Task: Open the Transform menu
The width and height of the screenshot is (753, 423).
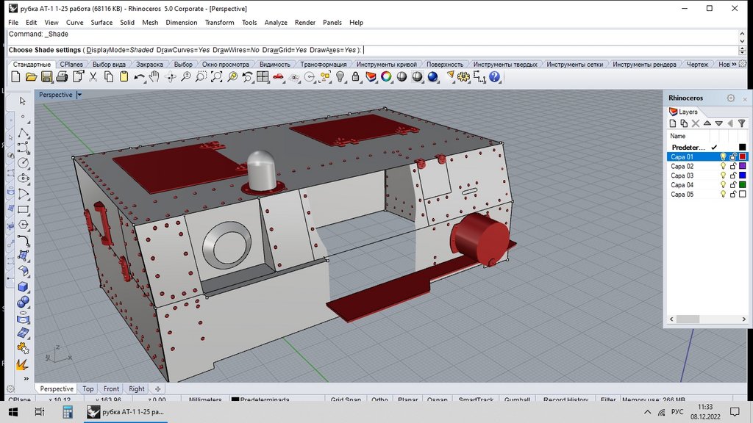Action: coord(219,23)
